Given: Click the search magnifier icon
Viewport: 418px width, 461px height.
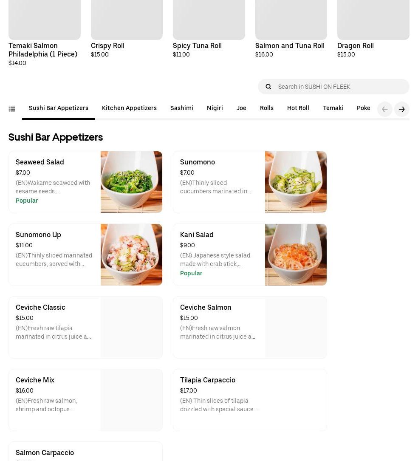Looking at the screenshot, I should [268, 87].
